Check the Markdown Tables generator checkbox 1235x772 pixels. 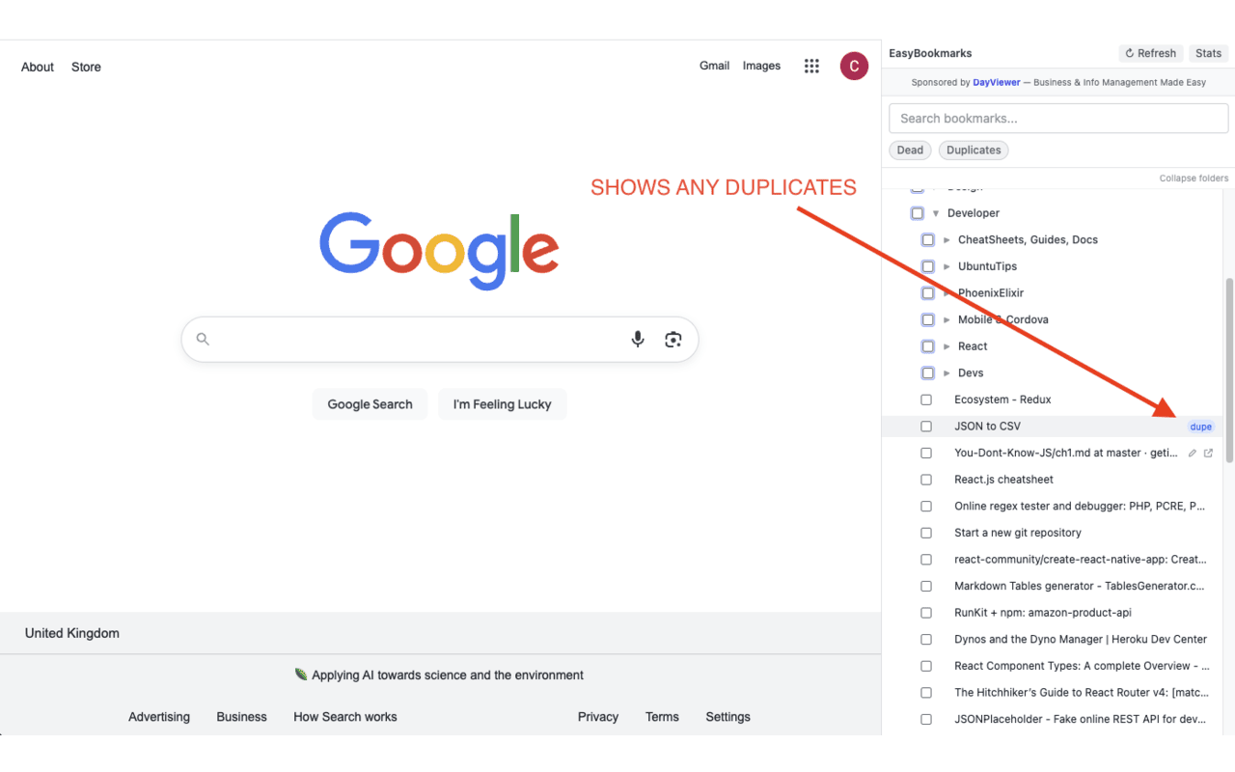(926, 586)
